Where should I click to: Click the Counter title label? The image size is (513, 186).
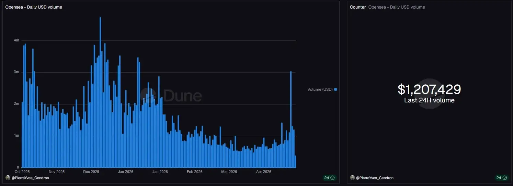pyautogui.click(x=358, y=7)
